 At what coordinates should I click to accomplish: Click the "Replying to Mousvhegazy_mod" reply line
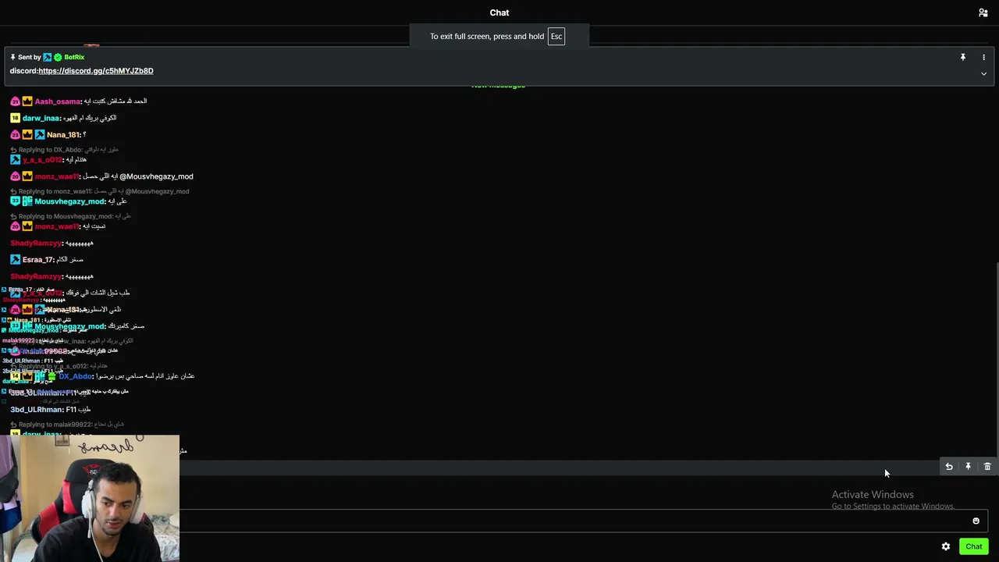pyautogui.click(x=71, y=216)
